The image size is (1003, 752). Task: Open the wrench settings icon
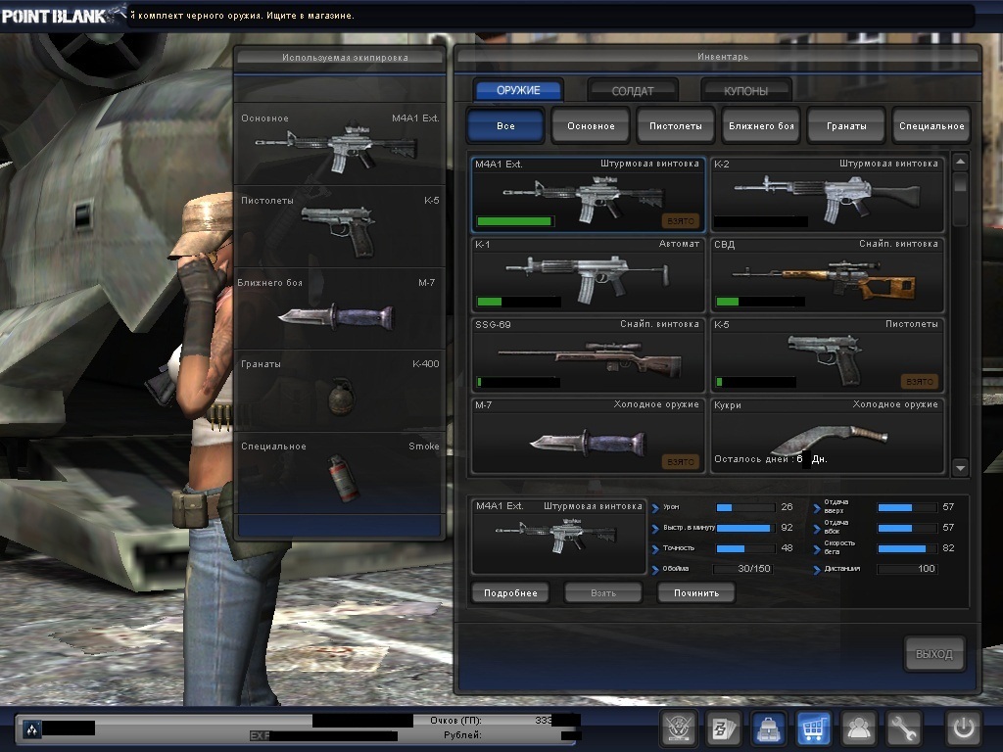click(903, 728)
